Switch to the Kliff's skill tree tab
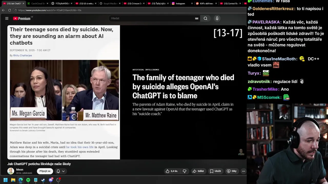The image size is (328, 184). (x=207, y=4)
